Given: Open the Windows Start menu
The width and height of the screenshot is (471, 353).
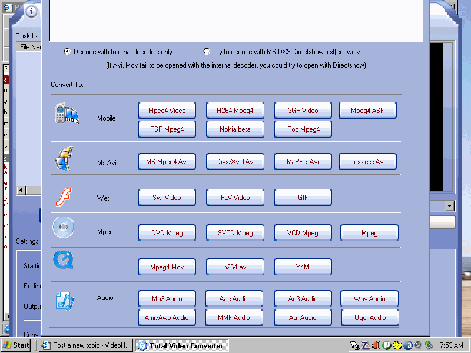Looking at the screenshot, I should [x=16, y=345].
